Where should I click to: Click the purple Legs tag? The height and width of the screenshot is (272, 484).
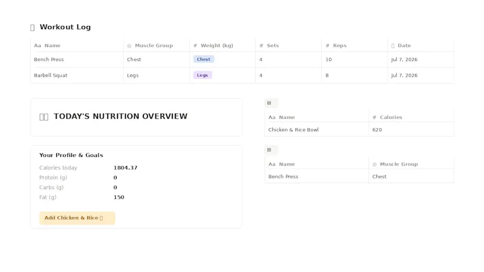point(202,75)
